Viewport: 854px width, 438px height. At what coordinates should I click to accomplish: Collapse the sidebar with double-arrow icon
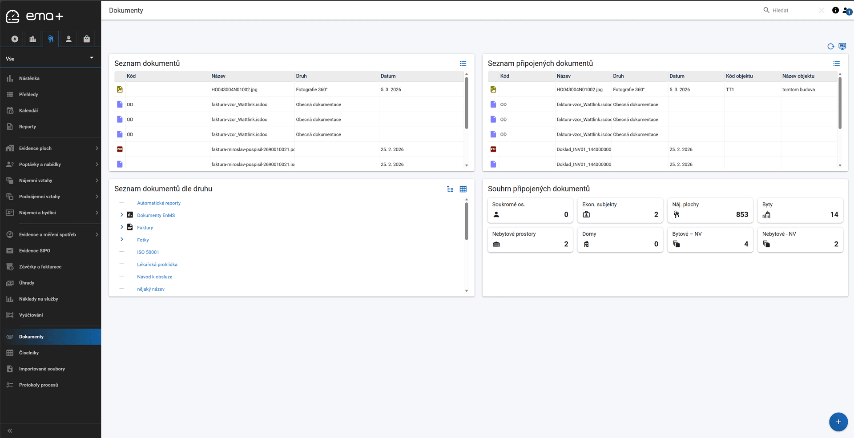tap(10, 430)
